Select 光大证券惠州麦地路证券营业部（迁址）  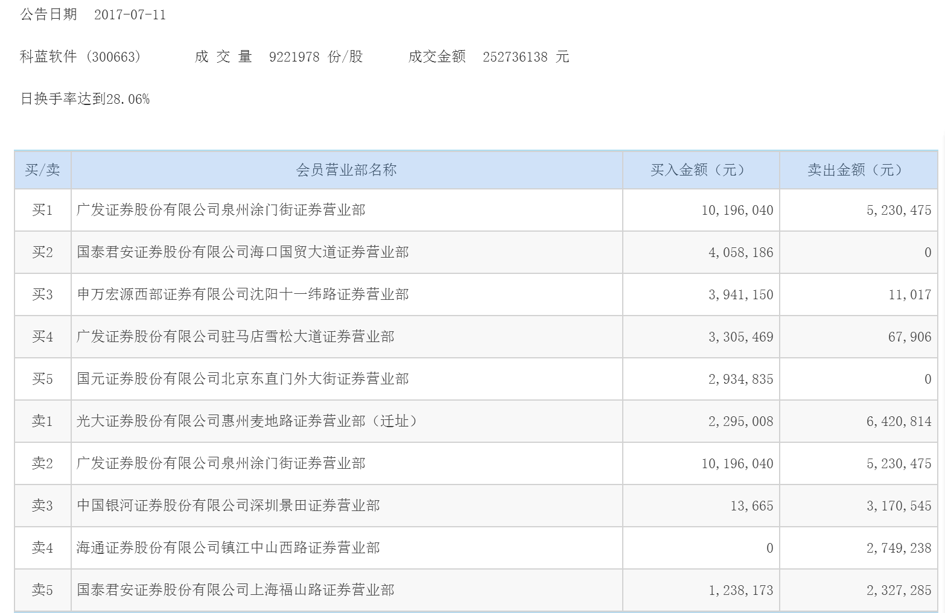coord(247,421)
